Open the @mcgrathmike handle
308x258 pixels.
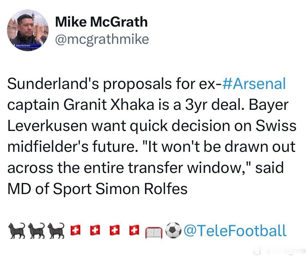(102, 39)
